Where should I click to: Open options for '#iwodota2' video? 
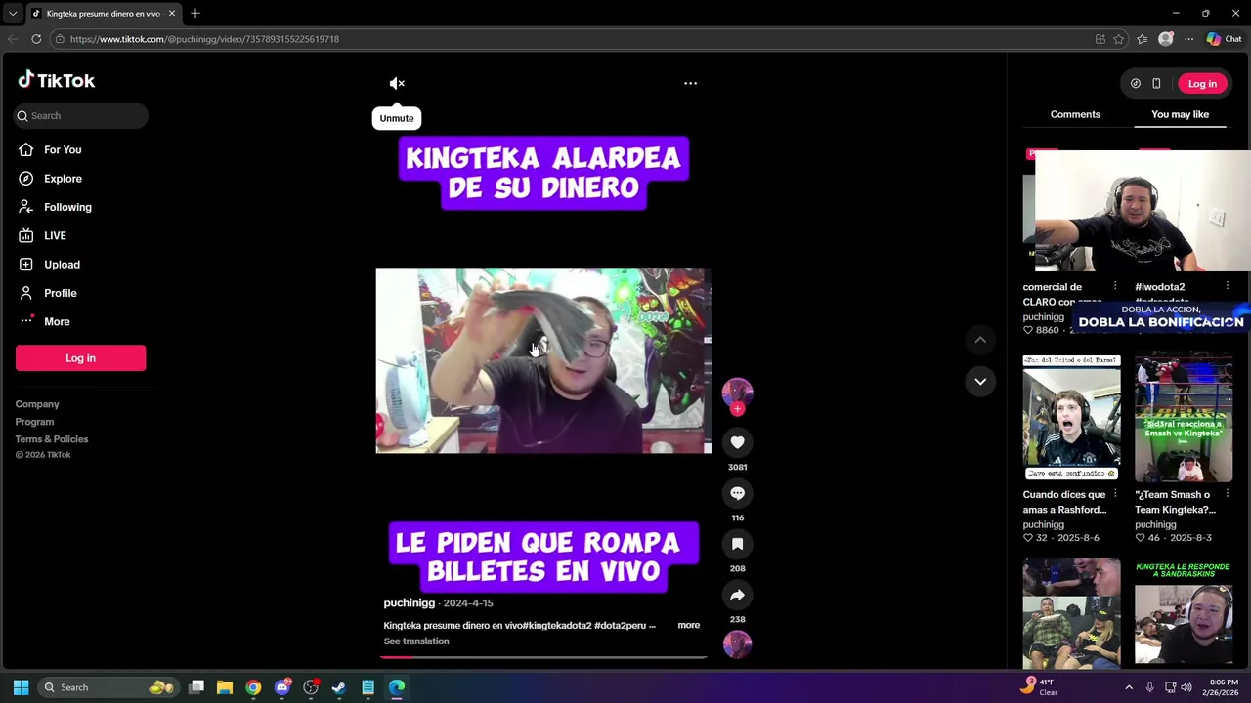click(1228, 287)
